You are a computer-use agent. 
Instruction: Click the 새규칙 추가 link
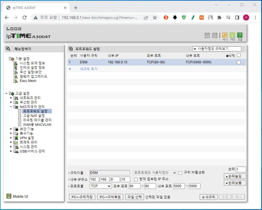point(89,69)
